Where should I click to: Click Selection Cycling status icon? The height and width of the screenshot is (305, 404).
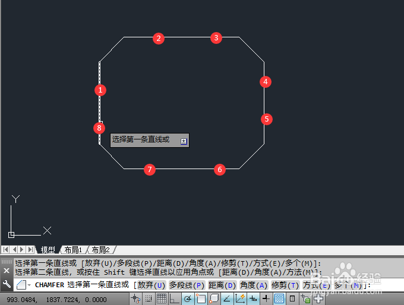pos(305,299)
